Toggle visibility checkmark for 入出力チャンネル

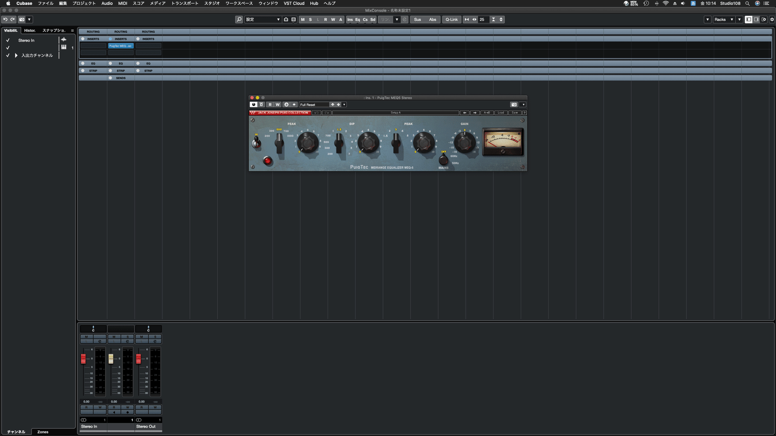pos(8,55)
